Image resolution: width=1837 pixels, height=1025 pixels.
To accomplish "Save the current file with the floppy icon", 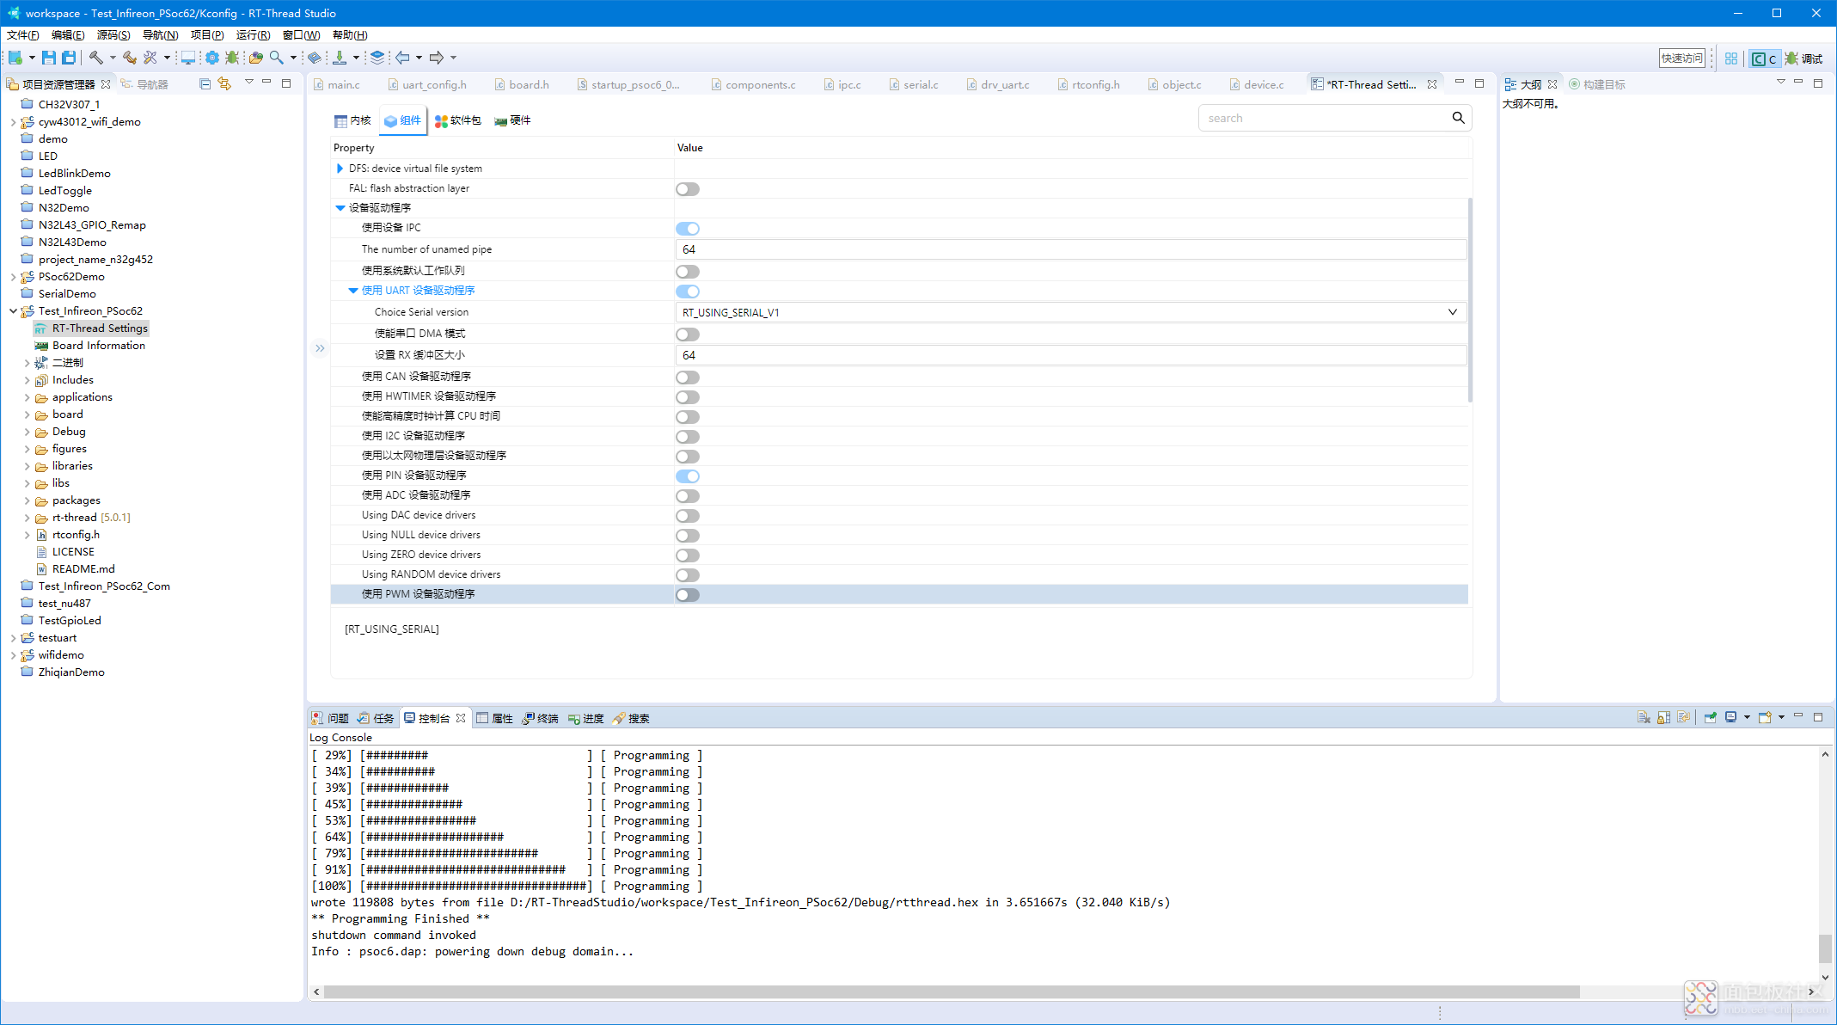I will point(49,58).
